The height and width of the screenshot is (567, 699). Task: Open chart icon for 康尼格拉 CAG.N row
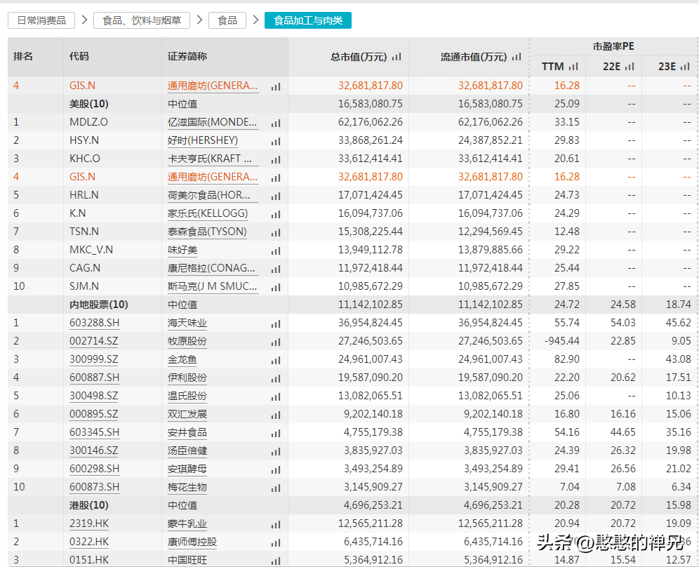276,269
